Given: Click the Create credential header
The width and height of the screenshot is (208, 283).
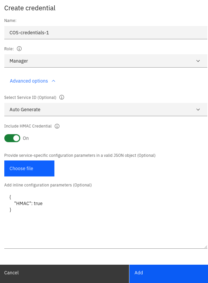Looking at the screenshot, I should click(30, 8).
